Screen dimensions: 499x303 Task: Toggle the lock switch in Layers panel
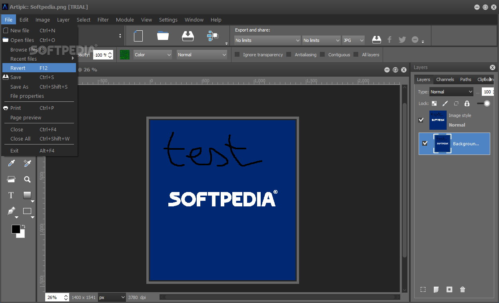(483, 103)
